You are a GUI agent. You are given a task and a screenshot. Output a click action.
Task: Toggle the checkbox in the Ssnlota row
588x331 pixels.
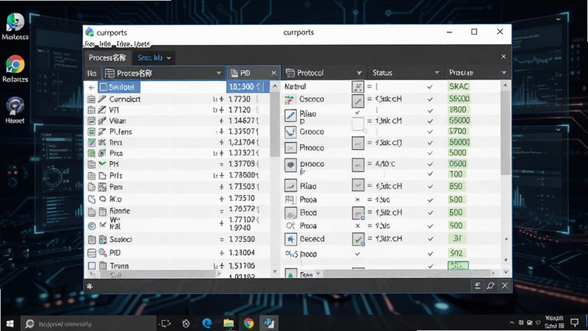coord(104,87)
